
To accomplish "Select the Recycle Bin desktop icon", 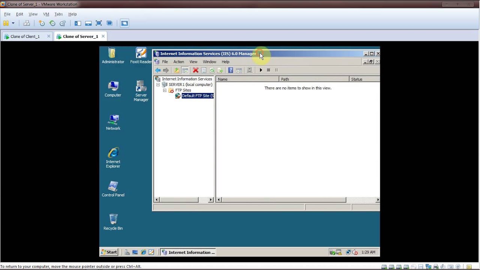I will 113,222.
